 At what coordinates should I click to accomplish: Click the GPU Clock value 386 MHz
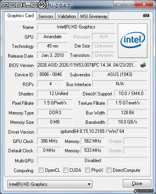tap(49, 141)
